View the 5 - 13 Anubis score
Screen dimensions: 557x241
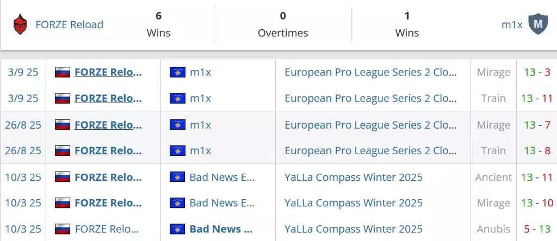tap(537, 229)
